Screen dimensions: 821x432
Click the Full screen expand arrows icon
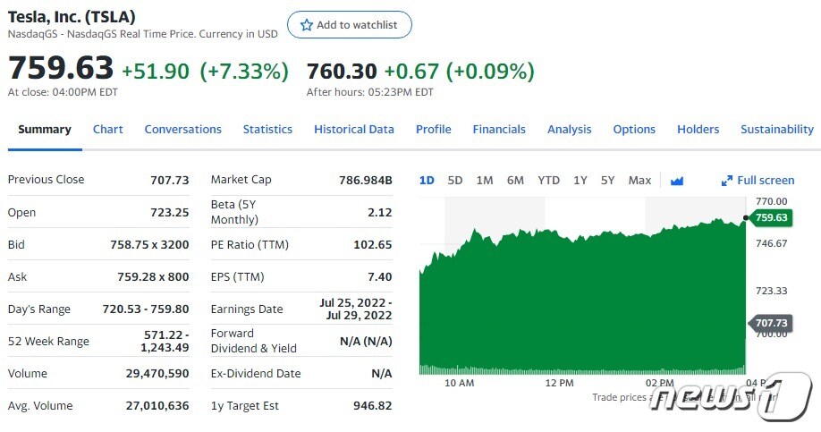[x=727, y=181]
